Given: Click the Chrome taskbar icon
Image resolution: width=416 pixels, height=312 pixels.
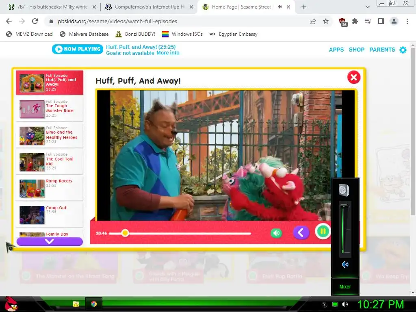Looking at the screenshot, I should [x=94, y=304].
